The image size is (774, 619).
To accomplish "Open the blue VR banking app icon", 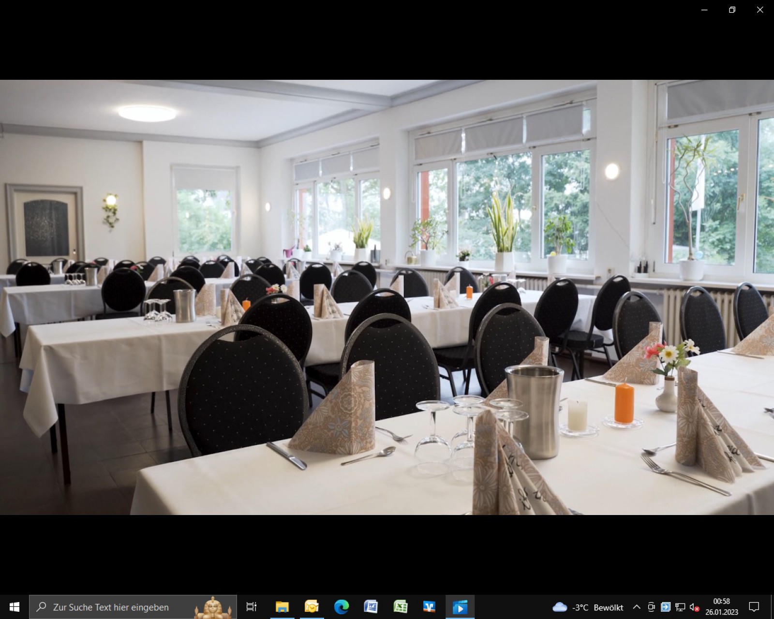I will [x=430, y=607].
